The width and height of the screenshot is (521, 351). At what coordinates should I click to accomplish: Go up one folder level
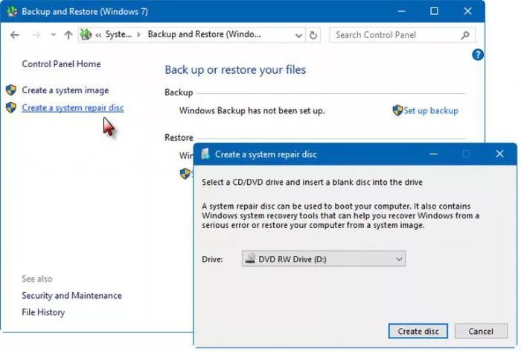coord(68,35)
